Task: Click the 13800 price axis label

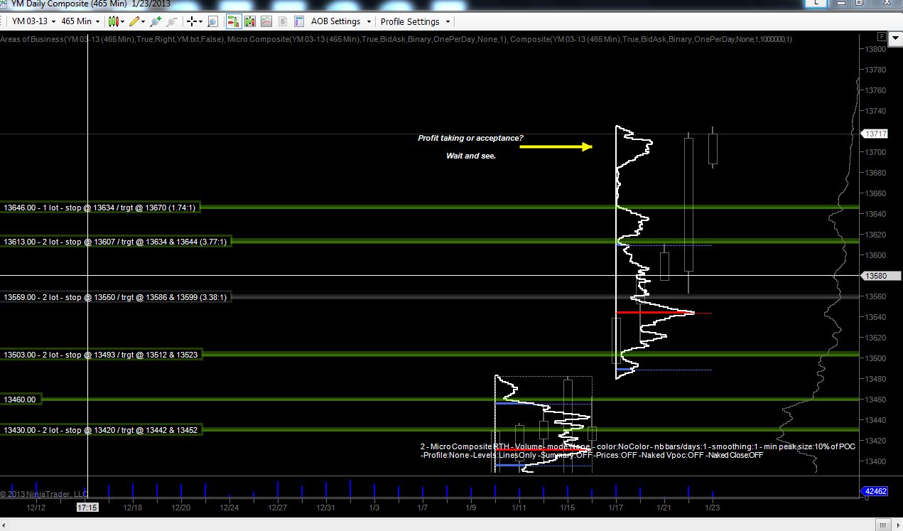Action: point(876,49)
